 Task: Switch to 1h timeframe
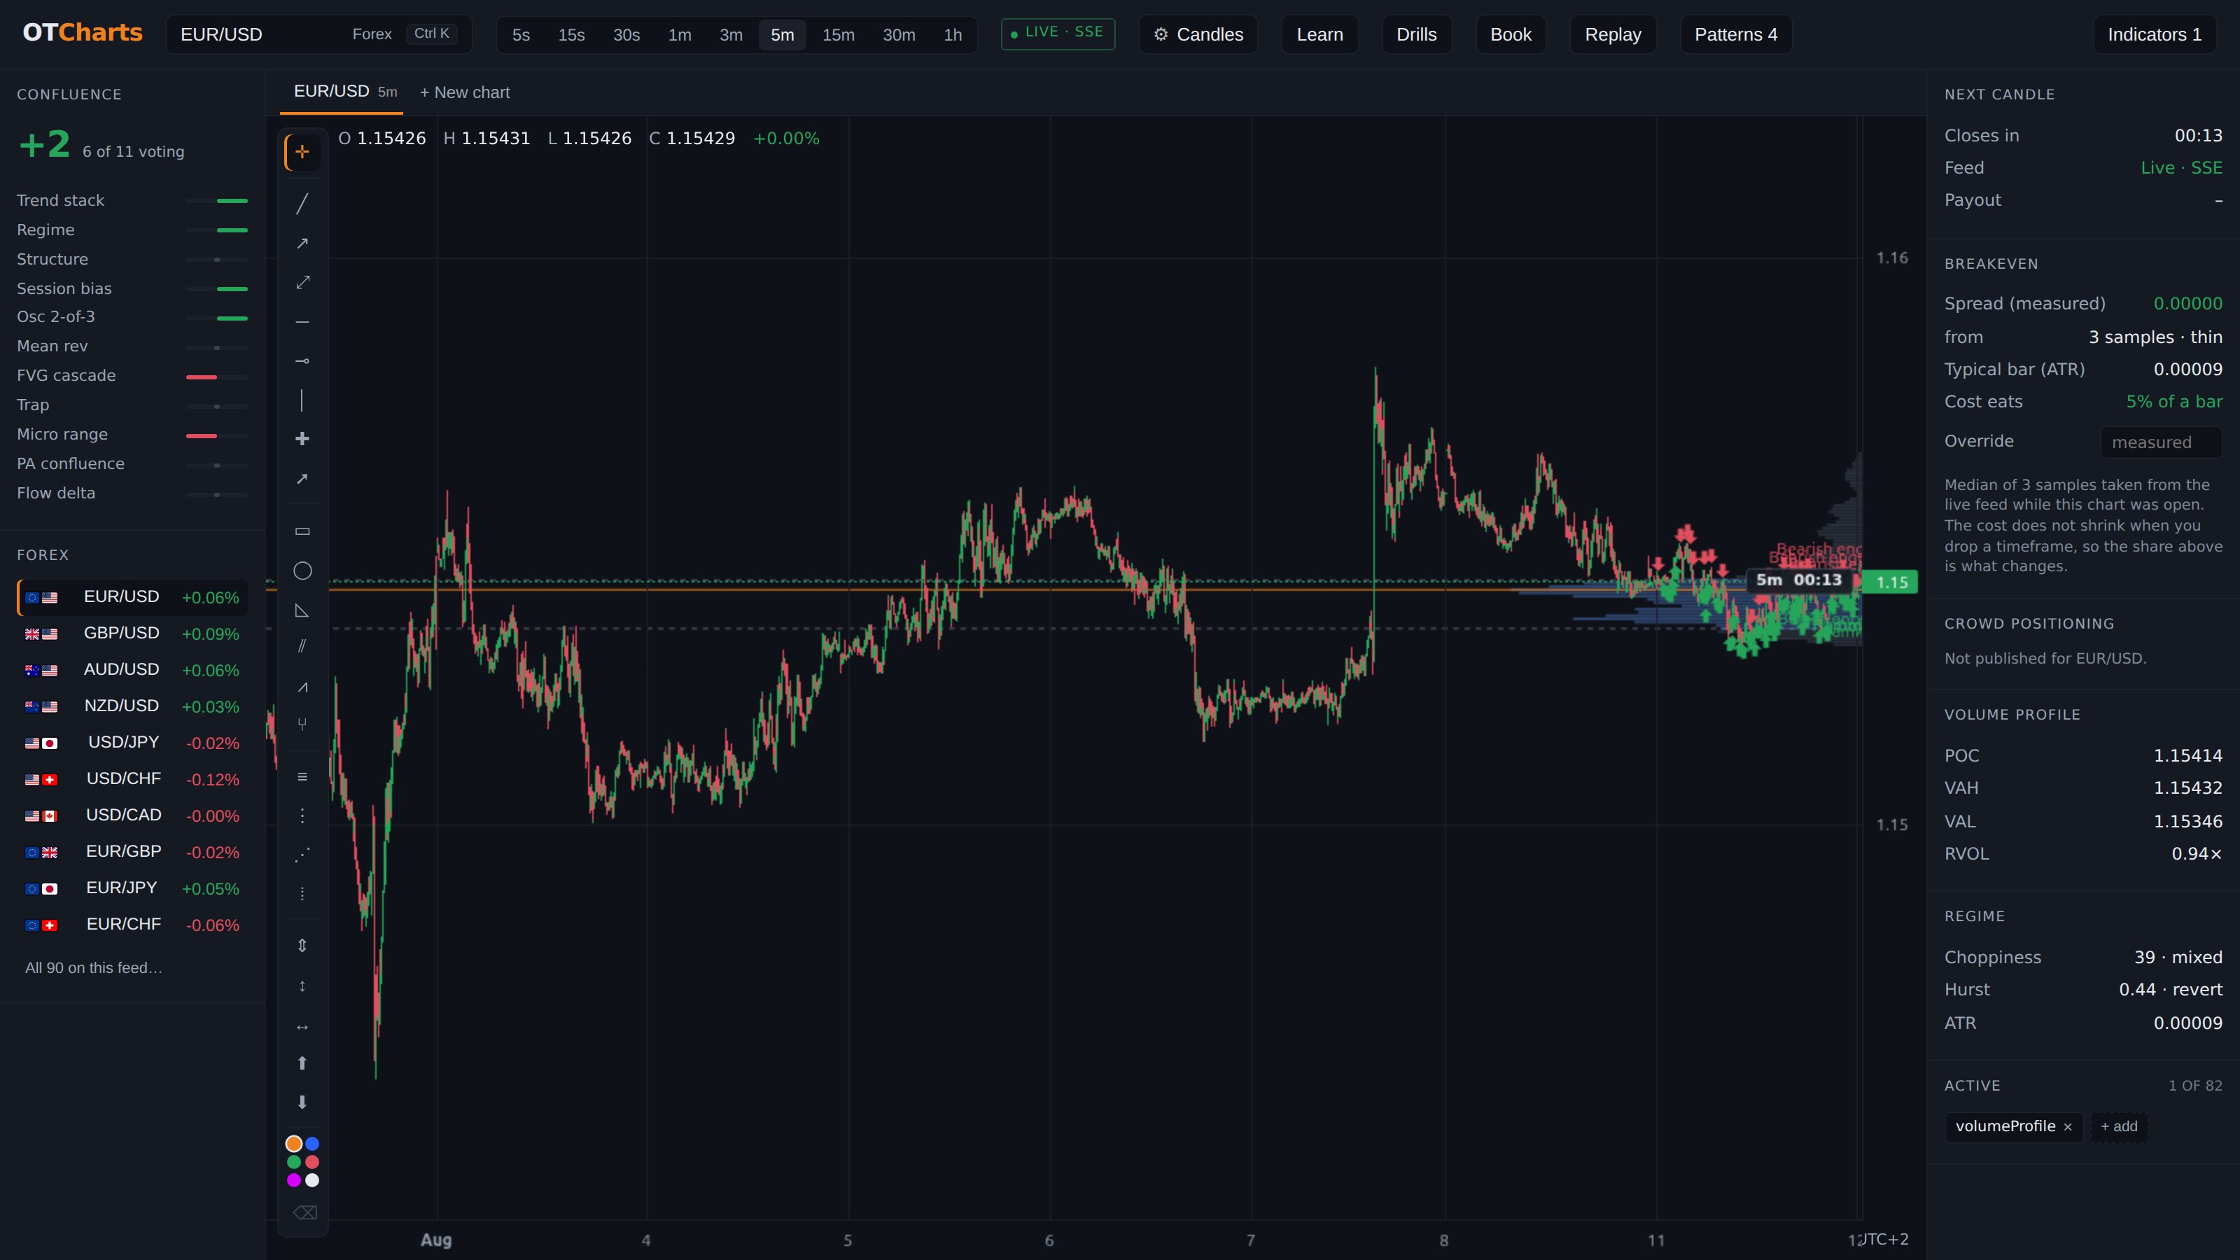pos(952,35)
